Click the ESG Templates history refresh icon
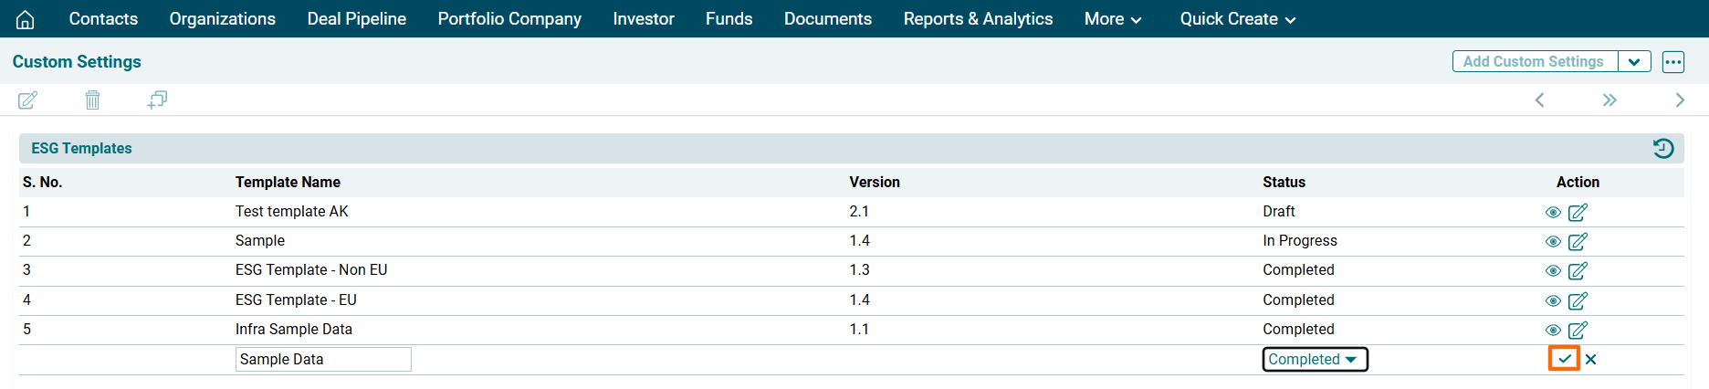This screenshot has height=389, width=1709. (1663, 148)
